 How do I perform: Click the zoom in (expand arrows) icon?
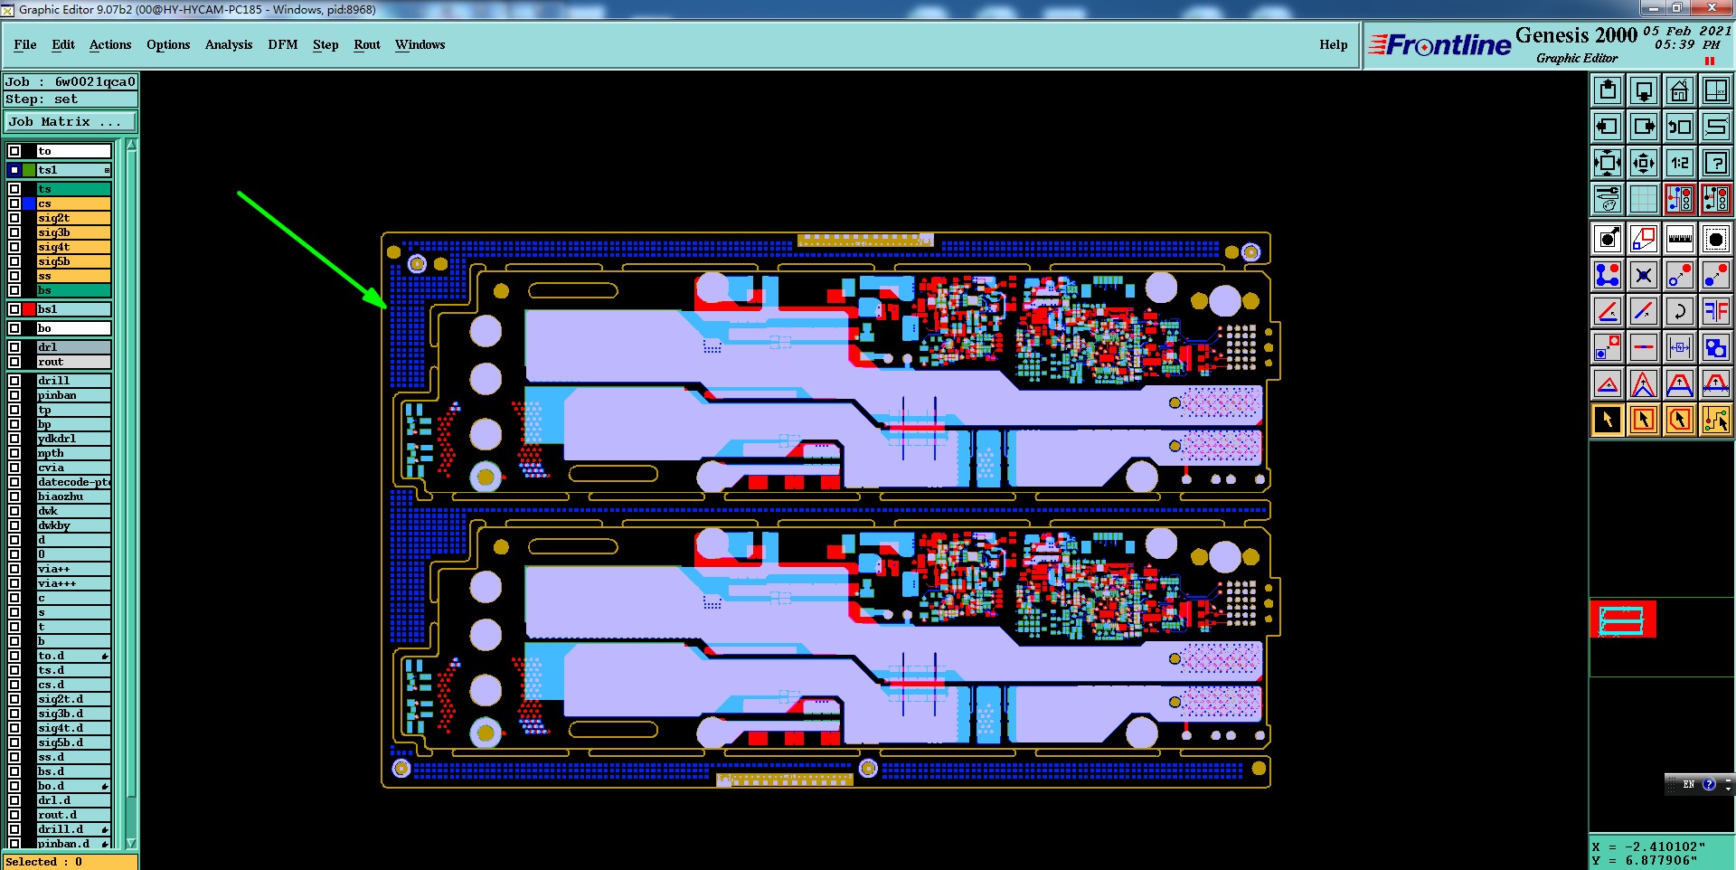click(x=1608, y=163)
